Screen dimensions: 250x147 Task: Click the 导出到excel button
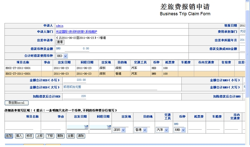coord(17,103)
